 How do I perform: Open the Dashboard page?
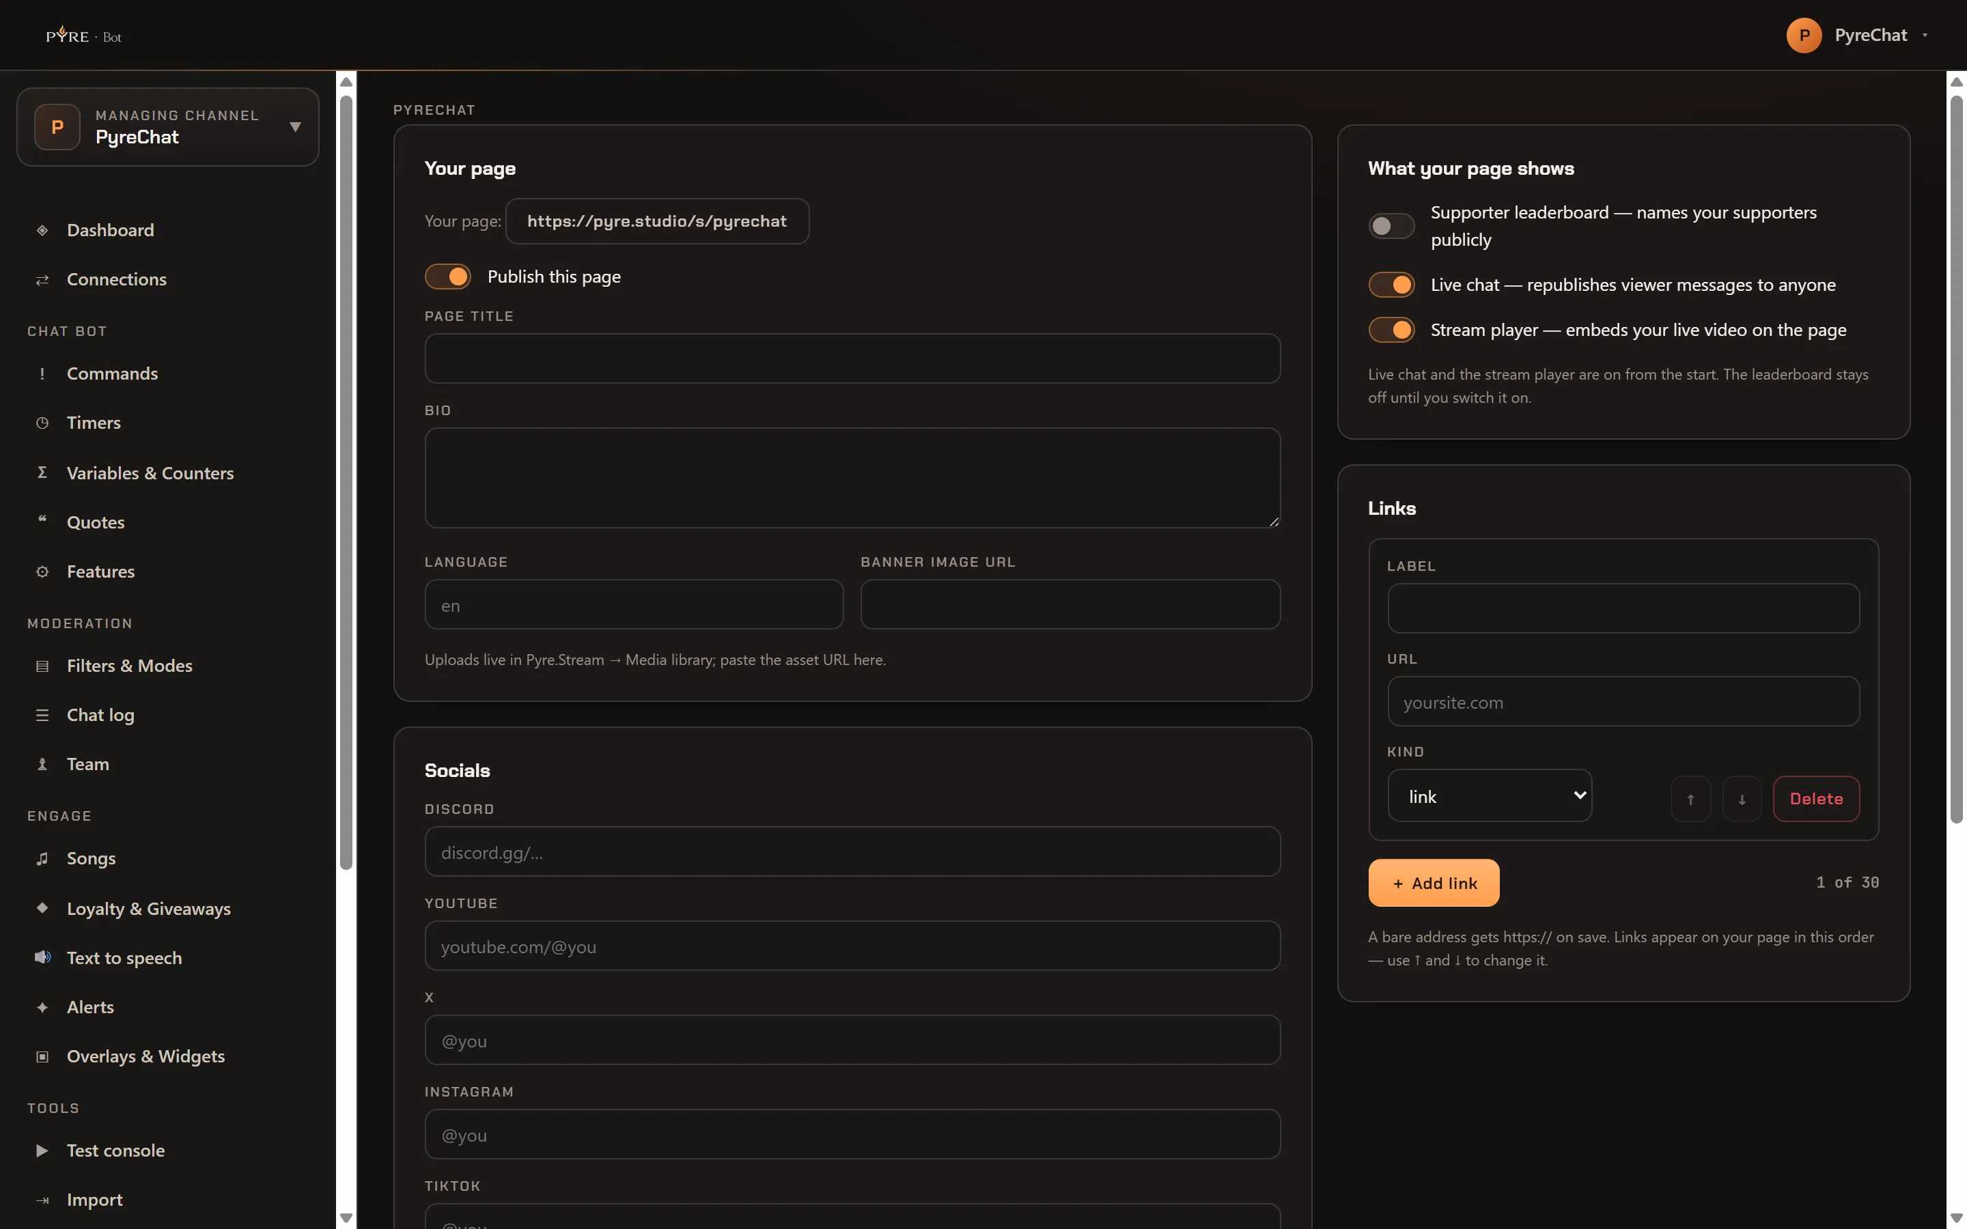111,230
